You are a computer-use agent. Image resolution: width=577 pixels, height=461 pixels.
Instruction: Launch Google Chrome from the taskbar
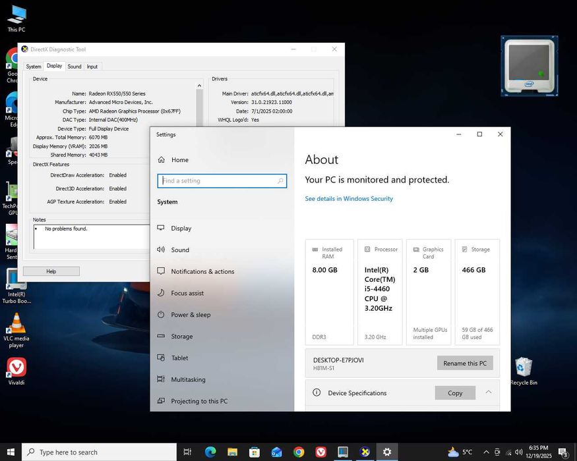[x=299, y=452]
